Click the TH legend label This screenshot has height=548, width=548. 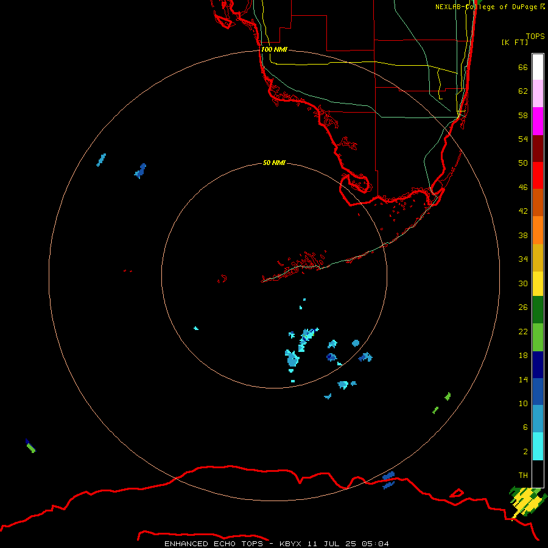click(x=523, y=476)
